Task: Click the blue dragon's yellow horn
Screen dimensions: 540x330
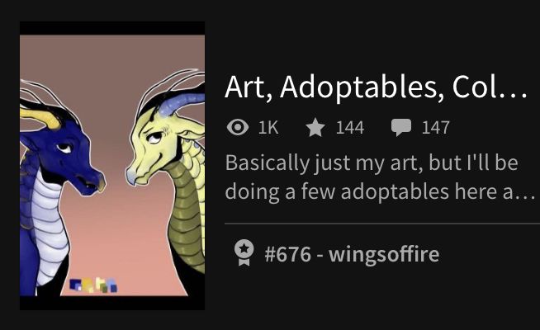Action: (40, 118)
